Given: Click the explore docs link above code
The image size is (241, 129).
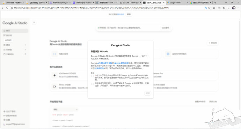Looking at the screenshot, I should click(213, 102).
